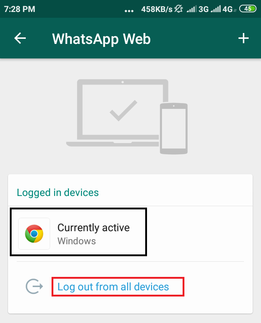Tap the Logged in devices heading
The image size is (261, 323).
pyautogui.click(x=58, y=193)
